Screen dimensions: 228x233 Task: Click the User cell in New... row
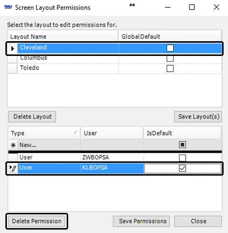point(112,145)
